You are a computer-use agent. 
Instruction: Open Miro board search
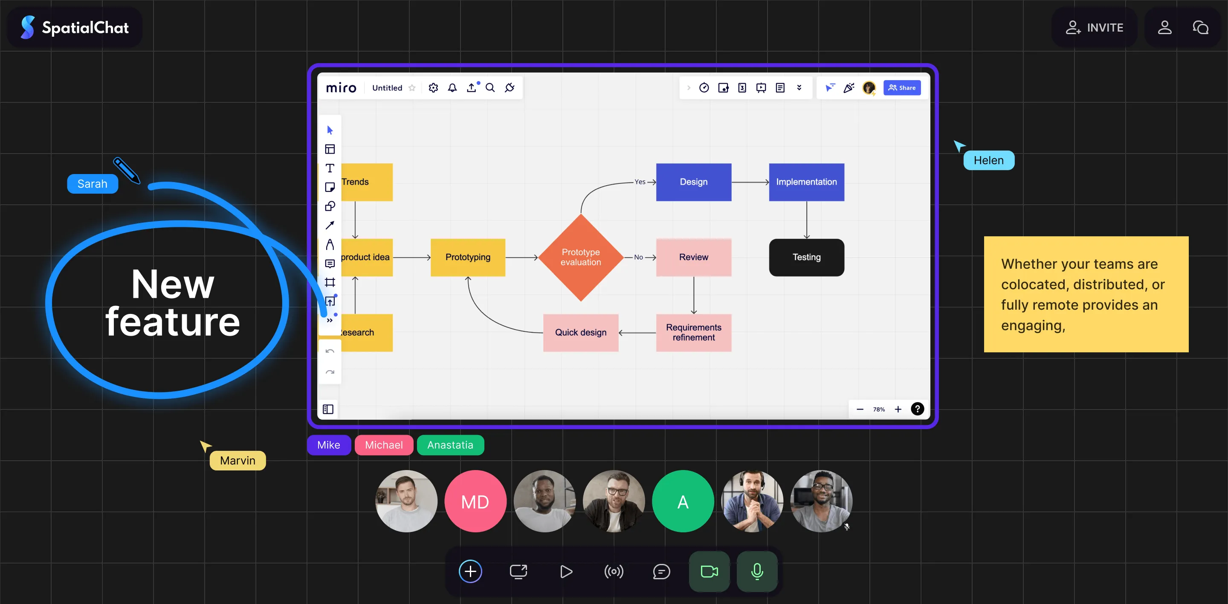click(490, 88)
